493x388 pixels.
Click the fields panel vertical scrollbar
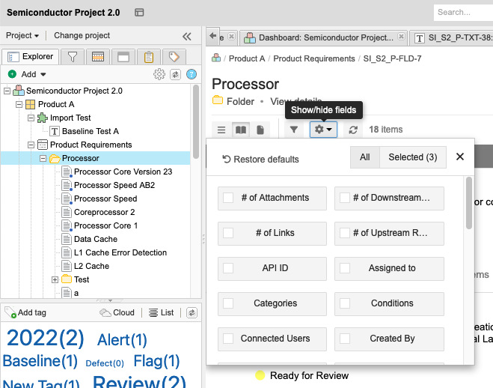[x=469, y=203]
